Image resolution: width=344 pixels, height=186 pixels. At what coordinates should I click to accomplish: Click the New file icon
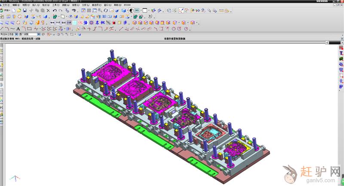[14, 10]
